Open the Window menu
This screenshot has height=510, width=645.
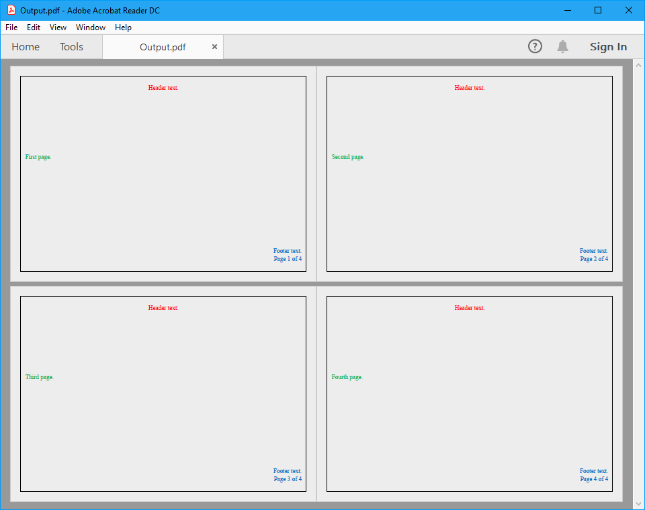91,28
